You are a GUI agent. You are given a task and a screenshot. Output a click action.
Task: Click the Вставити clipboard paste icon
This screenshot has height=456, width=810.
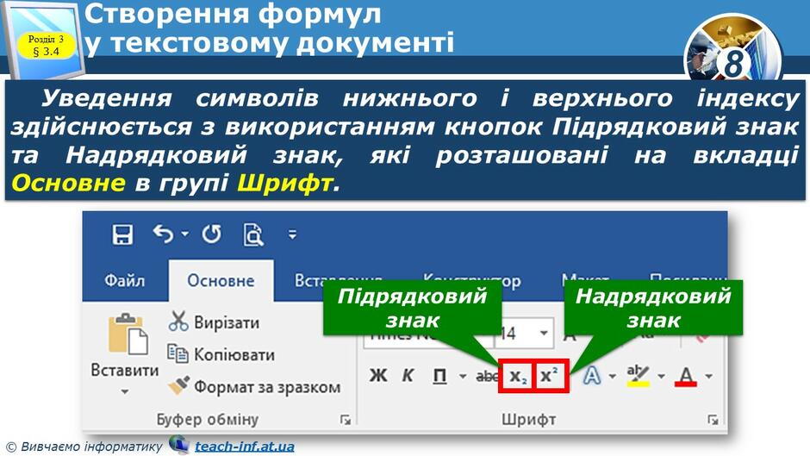tap(128, 334)
